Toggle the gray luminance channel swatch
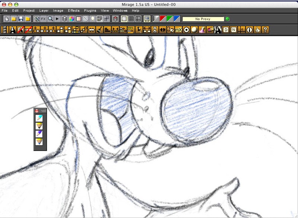Screen dimensions: 298x218 tap(156, 19)
